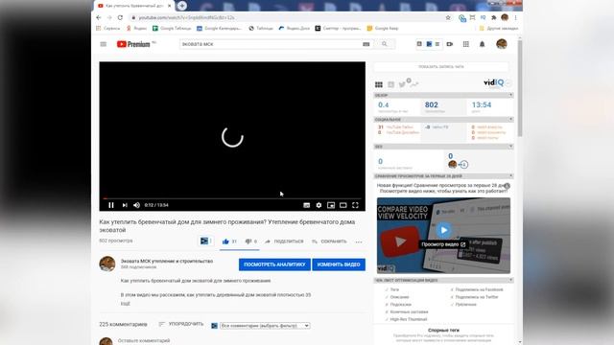The image size is (614, 345).
Task: Open video player settings gear
Action: pyautogui.click(x=319, y=205)
